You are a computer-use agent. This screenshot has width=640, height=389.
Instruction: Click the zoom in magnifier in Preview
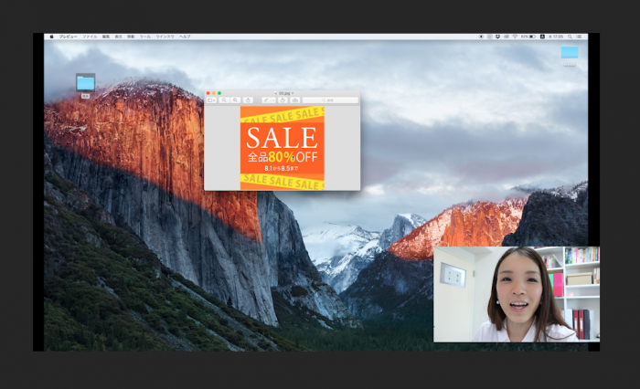click(x=236, y=100)
